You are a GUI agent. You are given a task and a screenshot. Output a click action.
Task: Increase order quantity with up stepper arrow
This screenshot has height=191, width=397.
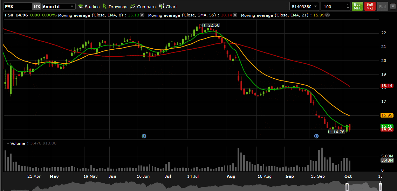(x=348, y=5)
